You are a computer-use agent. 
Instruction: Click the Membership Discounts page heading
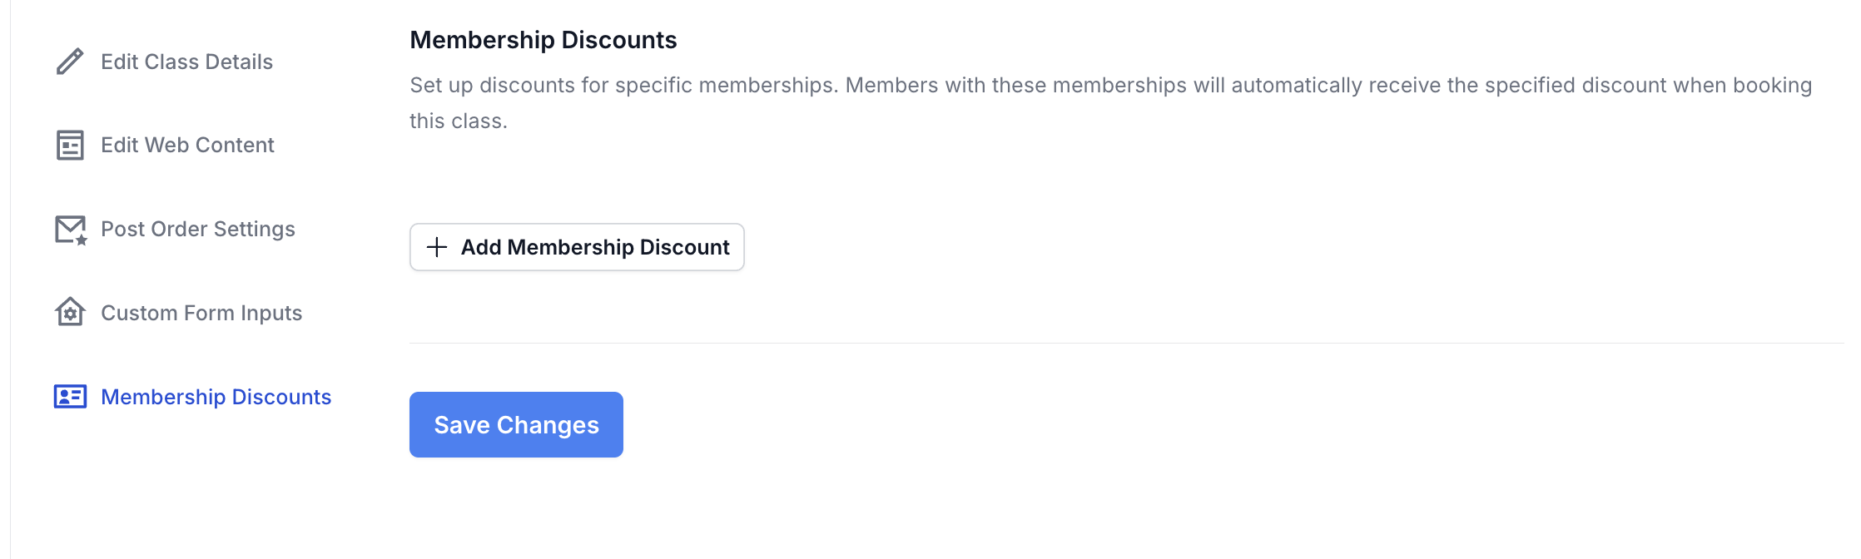(x=543, y=40)
